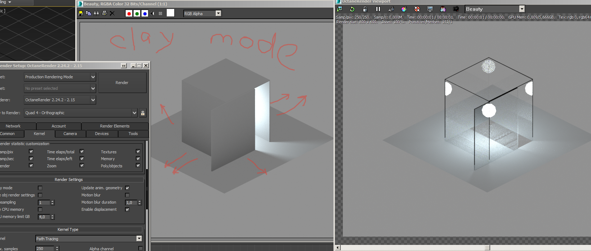Clear the frame buffer with X icon

coord(112,13)
